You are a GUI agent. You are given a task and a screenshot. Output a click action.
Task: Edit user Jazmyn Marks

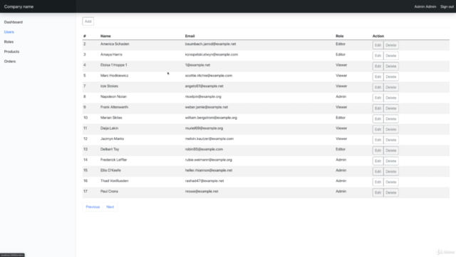[378, 140]
